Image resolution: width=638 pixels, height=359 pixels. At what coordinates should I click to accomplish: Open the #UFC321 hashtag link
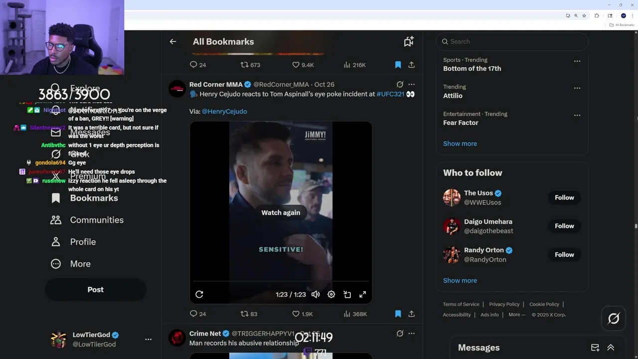tap(390, 94)
